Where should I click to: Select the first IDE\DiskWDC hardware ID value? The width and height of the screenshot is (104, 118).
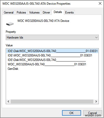tap(52, 51)
